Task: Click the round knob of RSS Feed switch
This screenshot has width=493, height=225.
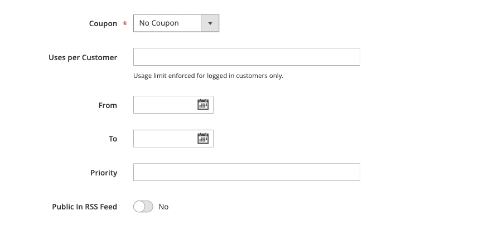Action: (139, 207)
